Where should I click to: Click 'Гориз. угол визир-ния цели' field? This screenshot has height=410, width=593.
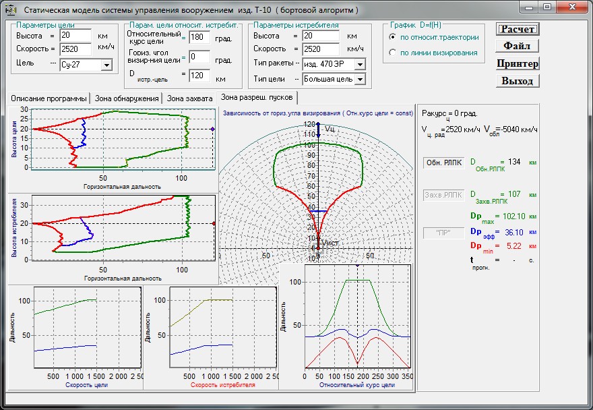[199, 57]
